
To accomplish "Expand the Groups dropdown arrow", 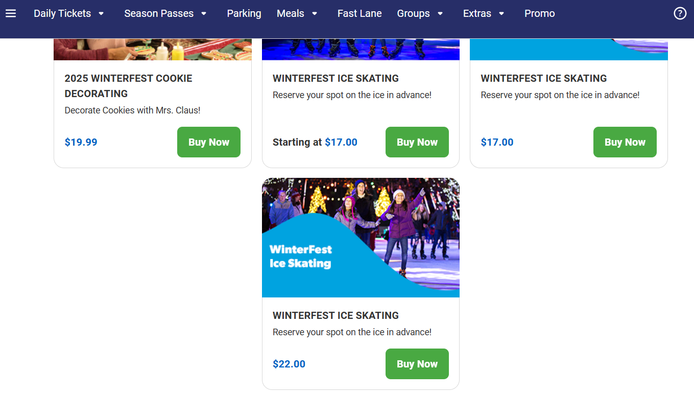I will click(x=440, y=14).
